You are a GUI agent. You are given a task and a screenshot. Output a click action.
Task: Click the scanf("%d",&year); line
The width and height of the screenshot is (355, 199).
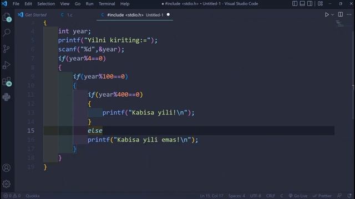(91, 49)
